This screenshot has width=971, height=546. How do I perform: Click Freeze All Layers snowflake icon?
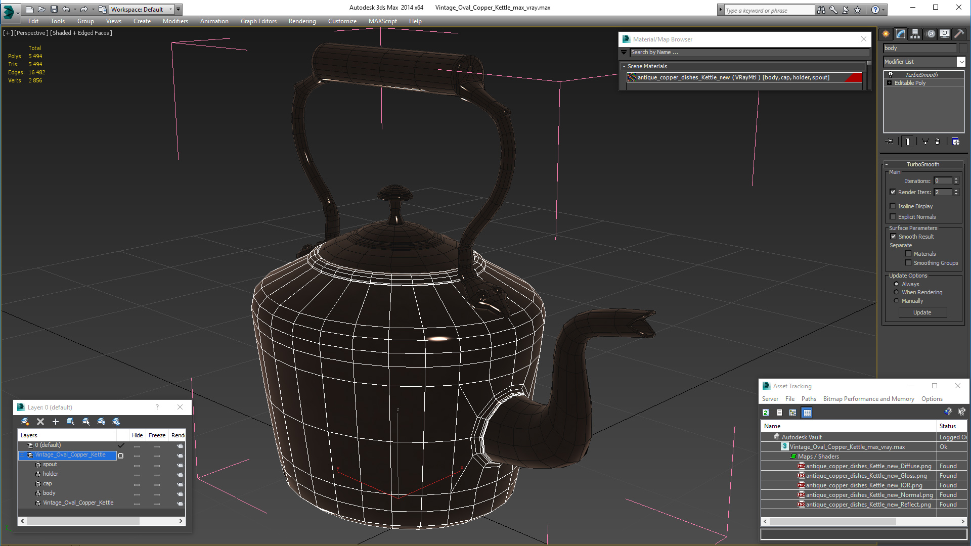(116, 422)
